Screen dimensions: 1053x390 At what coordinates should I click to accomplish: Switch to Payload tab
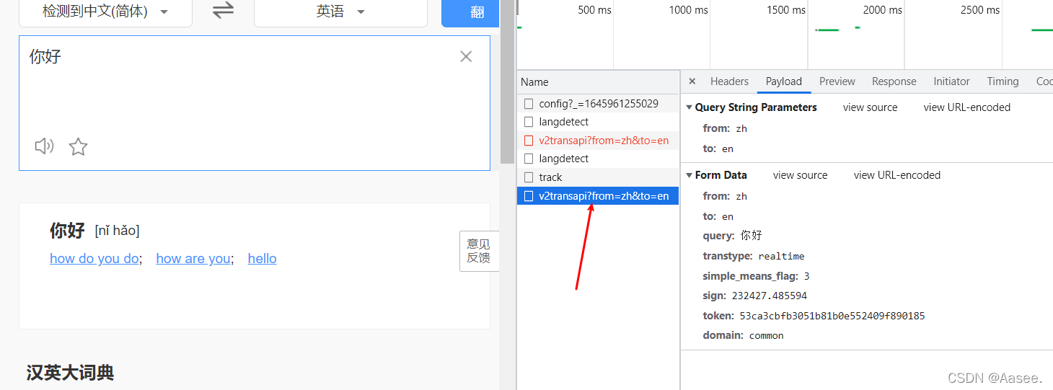coord(784,81)
